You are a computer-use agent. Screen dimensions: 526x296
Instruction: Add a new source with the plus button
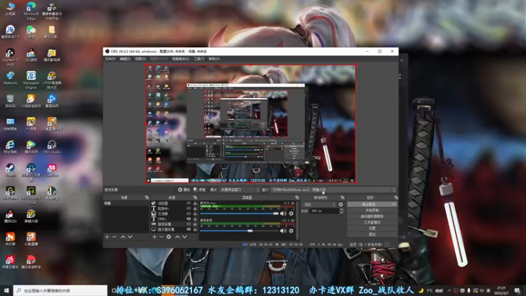point(155,237)
